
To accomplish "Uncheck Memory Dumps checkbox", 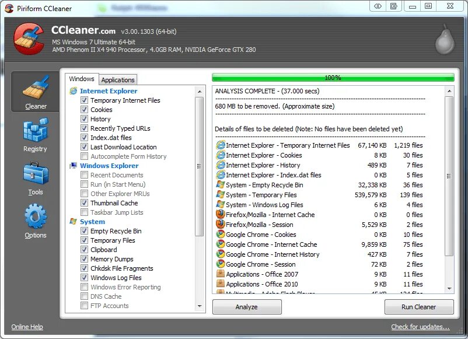I will [x=84, y=258].
